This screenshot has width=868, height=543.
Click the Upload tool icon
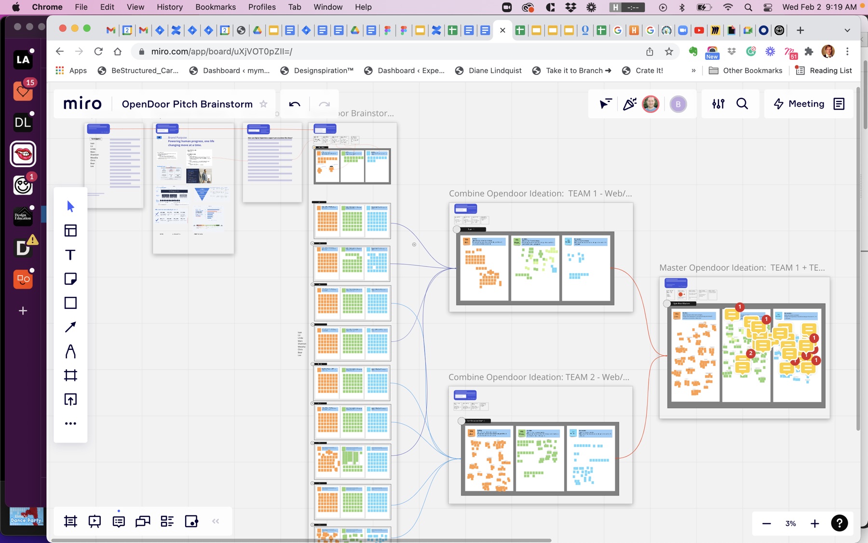(x=70, y=400)
